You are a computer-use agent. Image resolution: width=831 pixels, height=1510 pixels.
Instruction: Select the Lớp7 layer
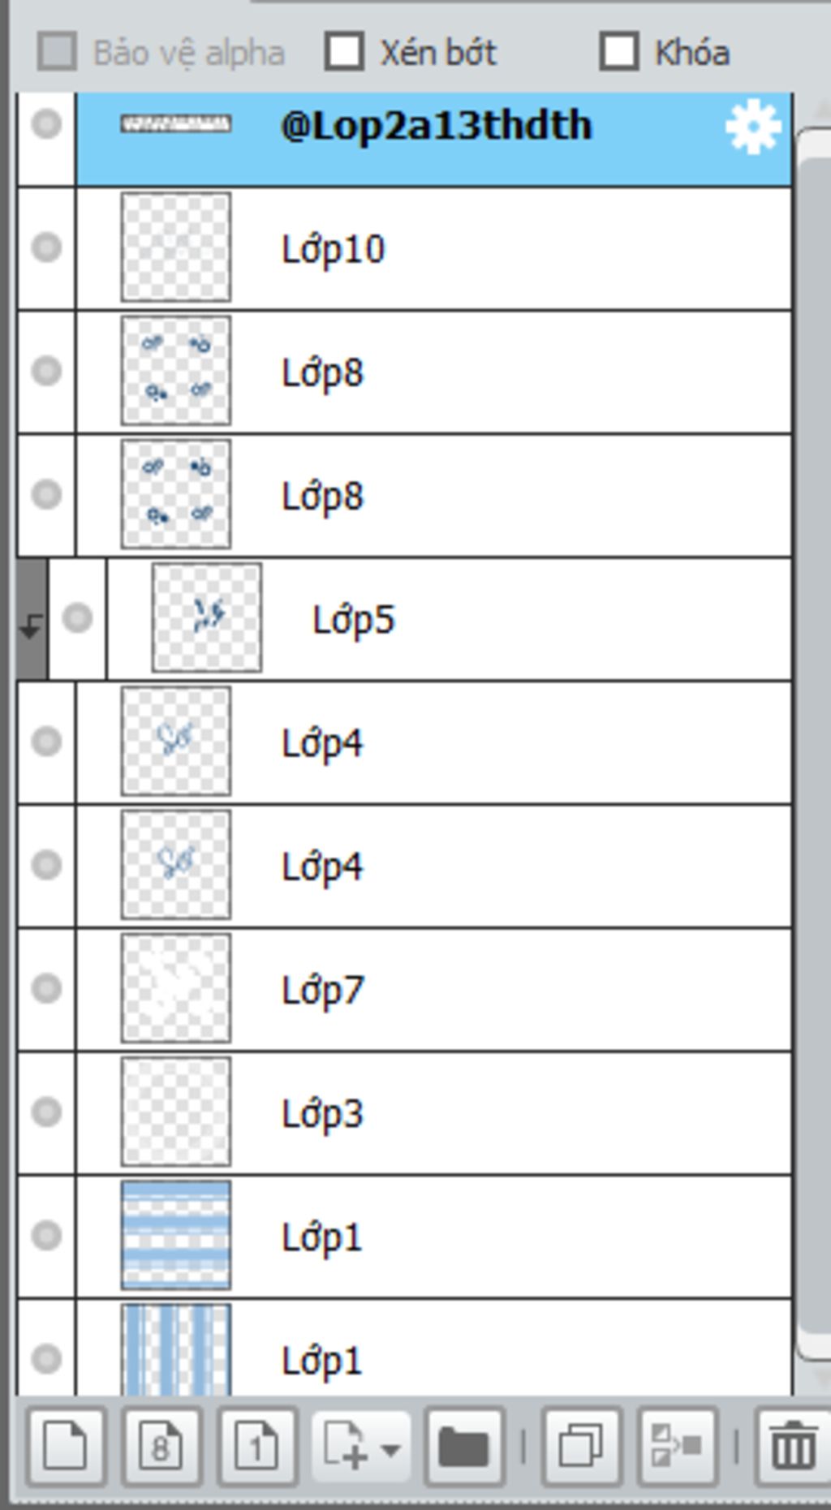coord(487,989)
